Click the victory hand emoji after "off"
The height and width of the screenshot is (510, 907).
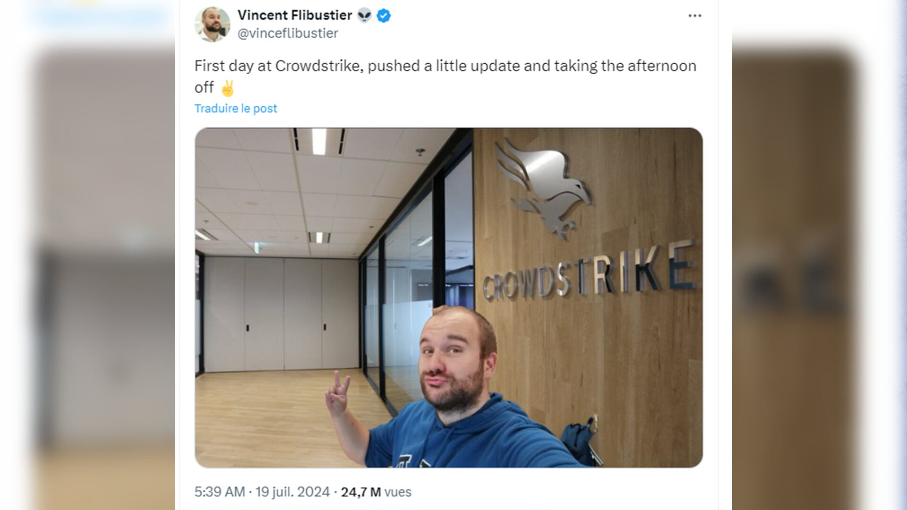click(x=228, y=88)
